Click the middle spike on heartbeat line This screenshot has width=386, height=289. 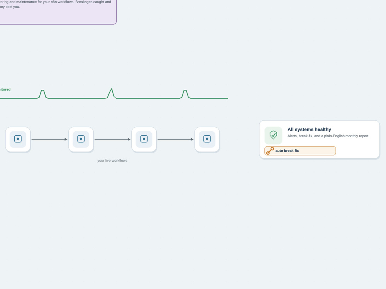coord(111,93)
